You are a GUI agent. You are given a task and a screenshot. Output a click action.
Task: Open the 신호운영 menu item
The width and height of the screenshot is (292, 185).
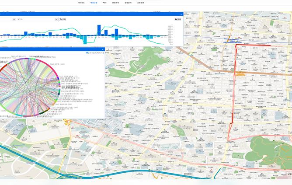click(141, 3)
